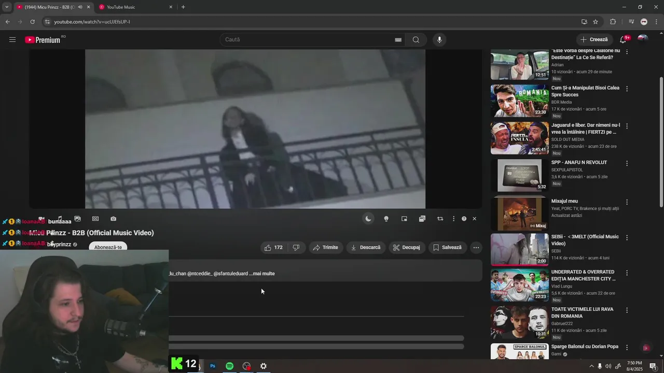This screenshot has width=664, height=373.
Task: Open the vertical dots options under video
Action: [x=453, y=219]
